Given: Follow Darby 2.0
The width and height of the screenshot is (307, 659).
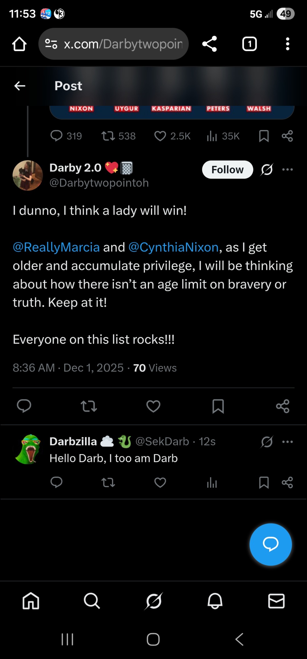Looking at the screenshot, I should 227,170.
